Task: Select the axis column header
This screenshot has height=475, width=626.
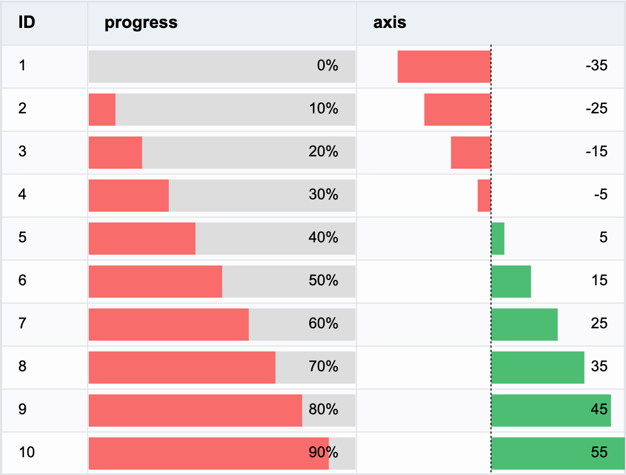Action: click(x=490, y=23)
